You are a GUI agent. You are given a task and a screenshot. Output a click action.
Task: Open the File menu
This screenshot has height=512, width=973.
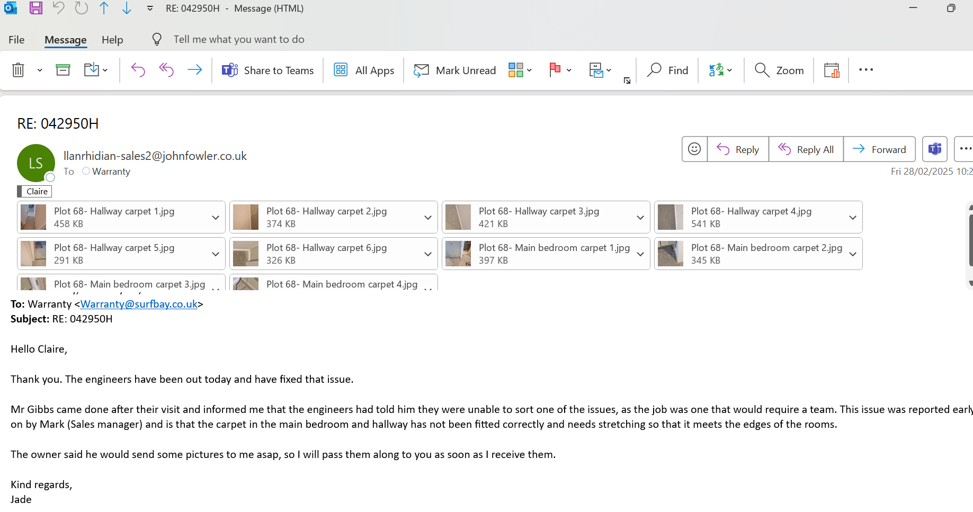[16, 40]
